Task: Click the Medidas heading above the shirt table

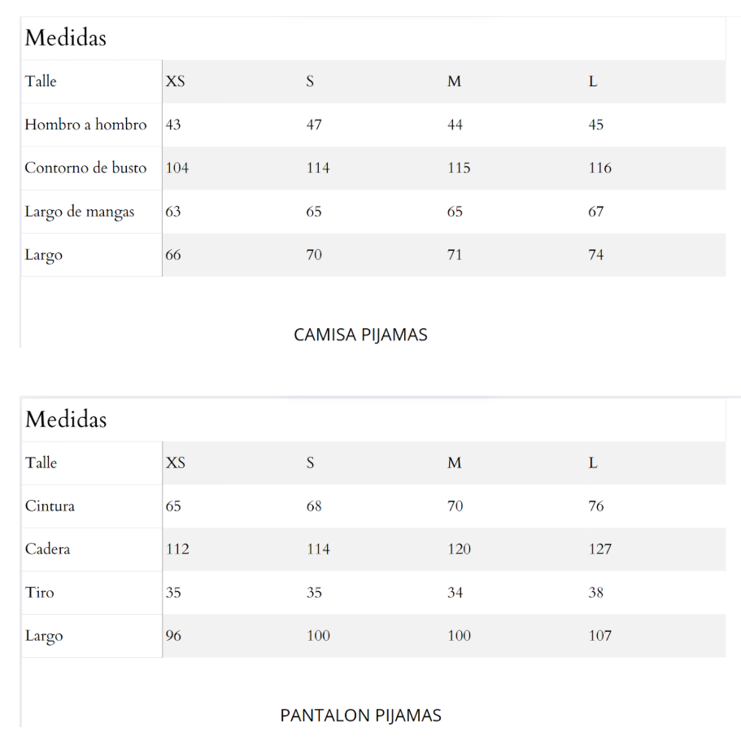Action: [65, 38]
